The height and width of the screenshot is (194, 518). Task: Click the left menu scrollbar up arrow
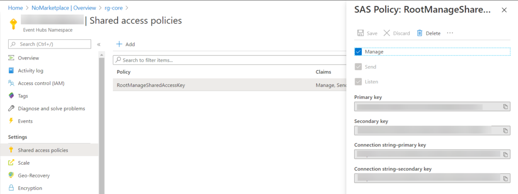102,55
